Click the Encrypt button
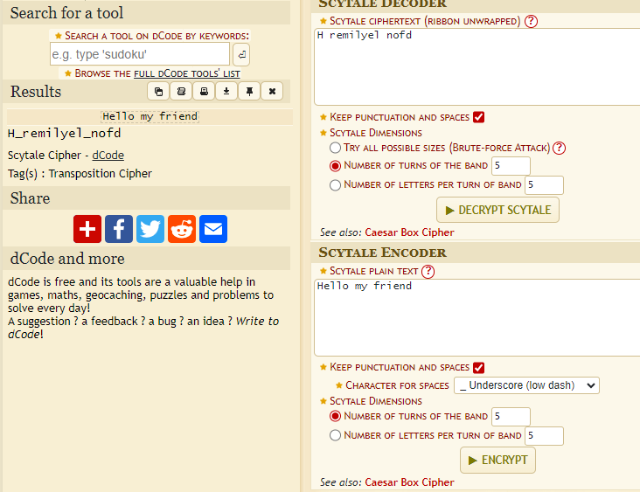The height and width of the screenshot is (492, 640). tap(497, 461)
